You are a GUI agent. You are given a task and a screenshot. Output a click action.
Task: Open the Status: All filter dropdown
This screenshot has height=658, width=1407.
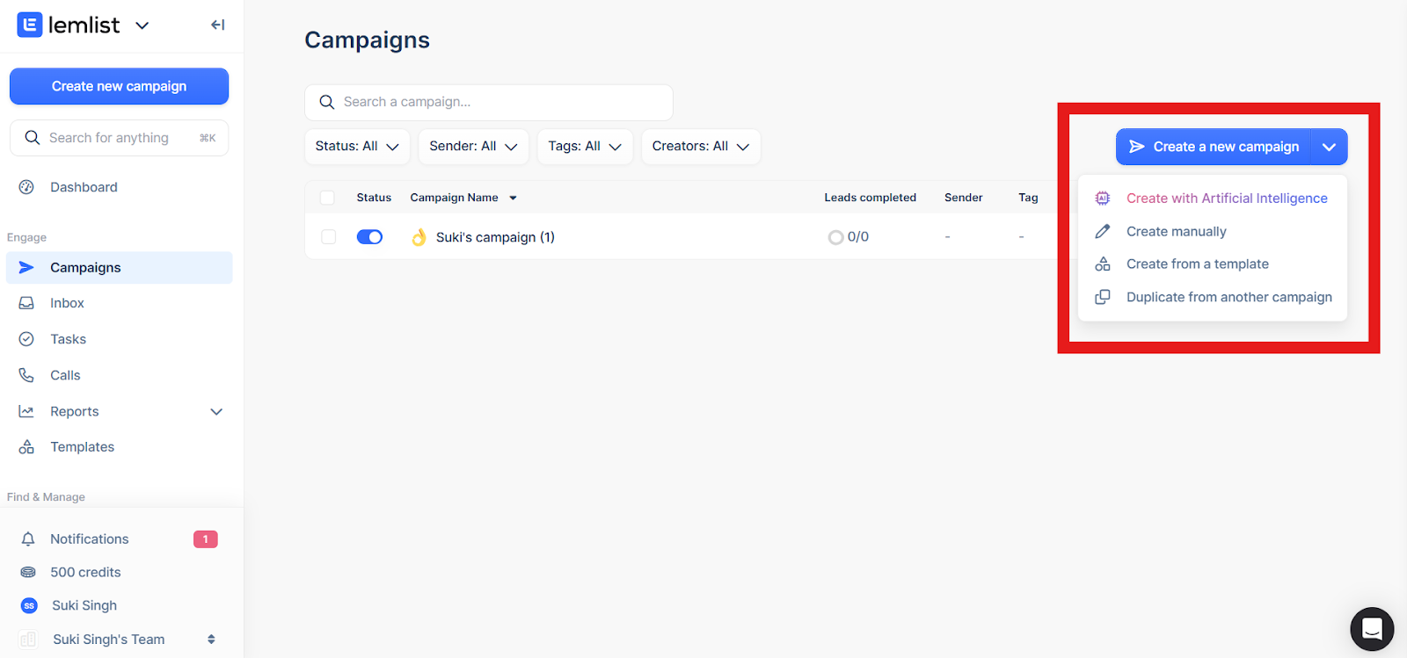tap(357, 147)
